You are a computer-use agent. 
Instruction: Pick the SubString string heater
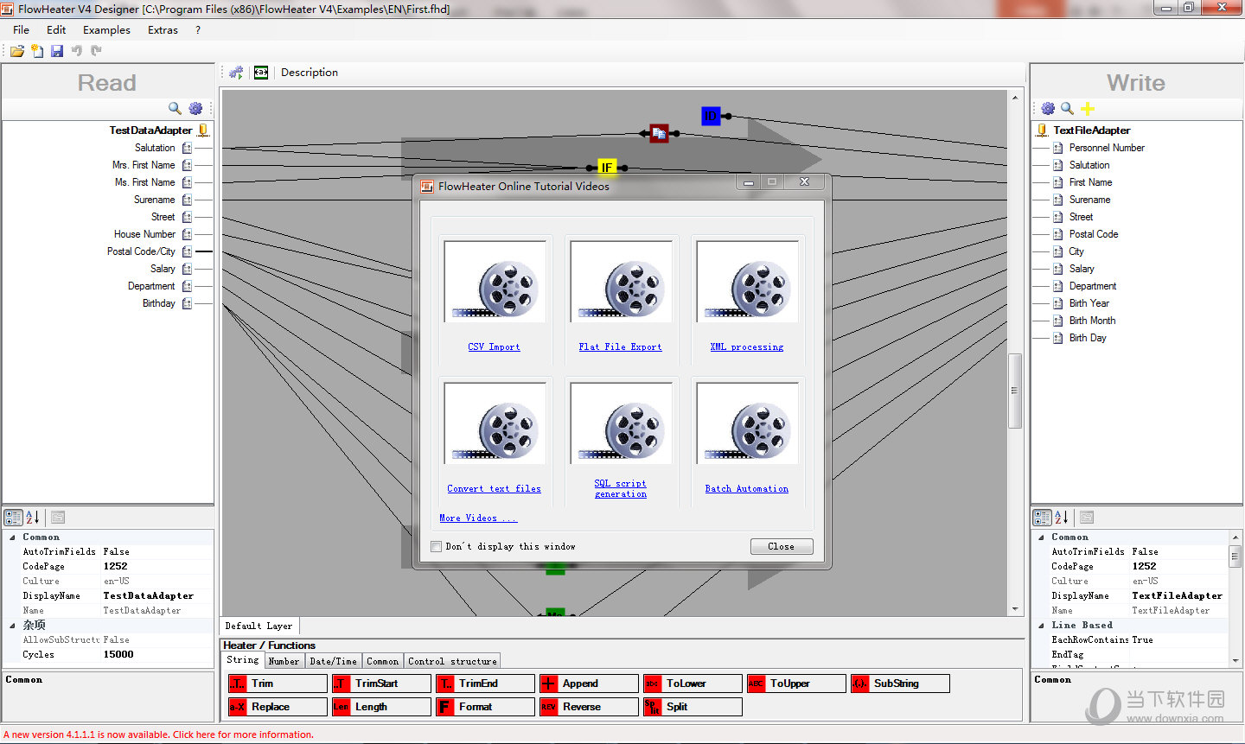[x=900, y=684]
